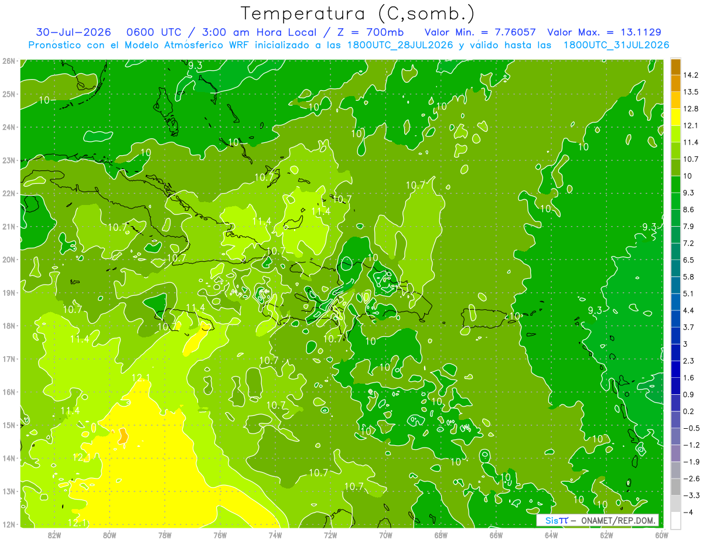This screenshot has height=543, width=703.
Task: Click the "82W" longitude axis label
Action: (54, 535)
